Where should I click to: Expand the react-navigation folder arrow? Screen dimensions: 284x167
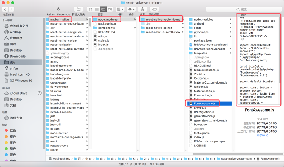87,45
